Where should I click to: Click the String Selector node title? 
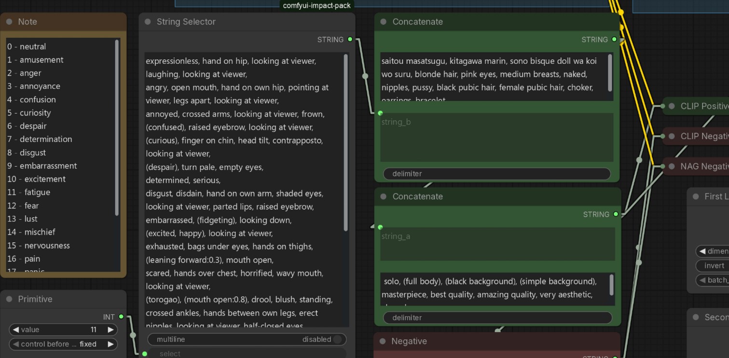pyautogui.click(x=186, y=22)
